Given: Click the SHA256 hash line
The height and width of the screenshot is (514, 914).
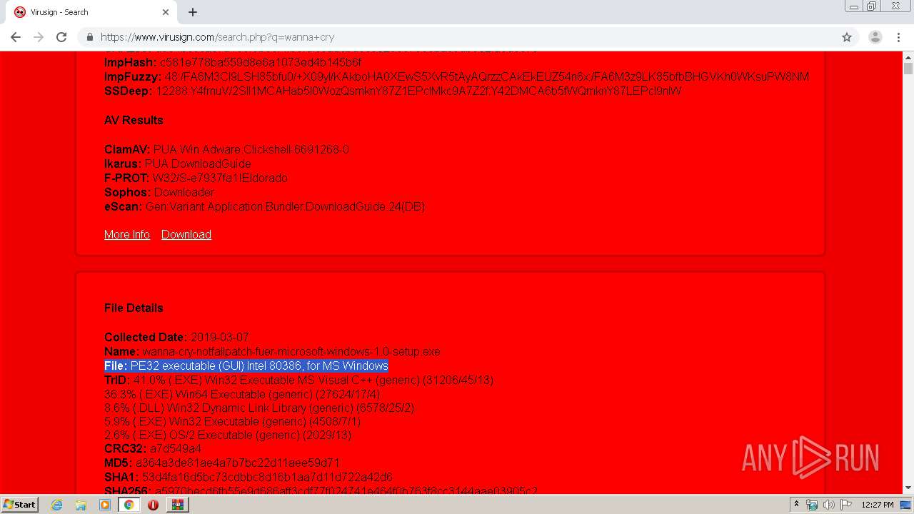Looking at the screenshot, I should pyautogui.click(x=321, y=490).
